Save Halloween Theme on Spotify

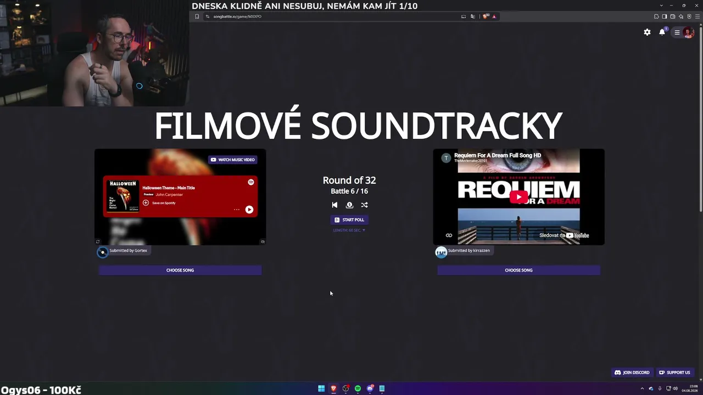159,203
